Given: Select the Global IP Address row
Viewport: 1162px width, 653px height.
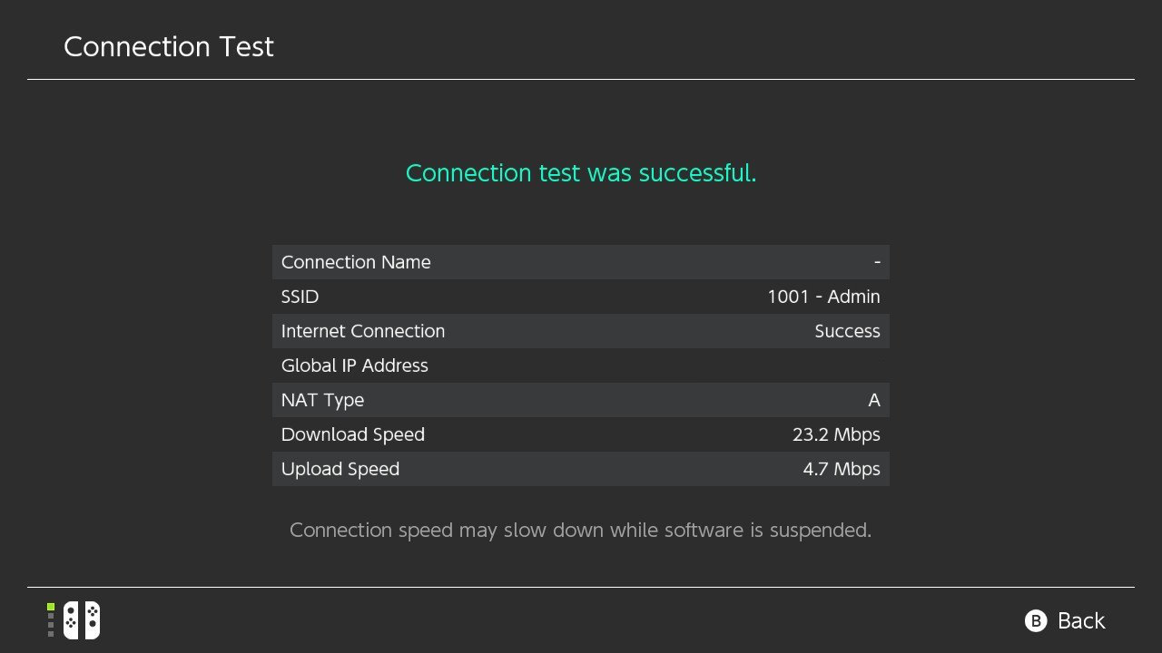Looking at the screenshot, I should click(581, 365).
